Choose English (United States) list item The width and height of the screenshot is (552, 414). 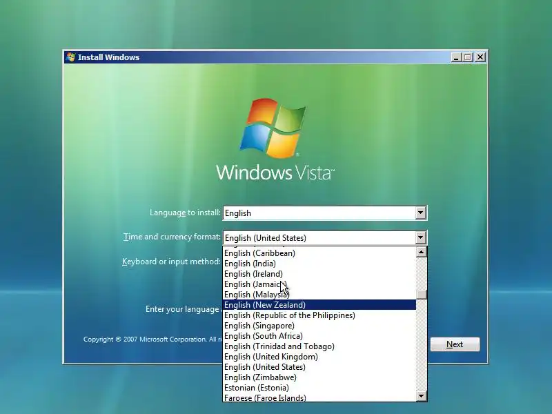pyautogui.click(x=319, y=367)
